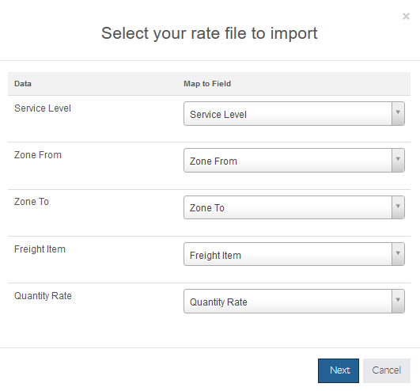Click the arrow on the Freight Item dropdown
Screen dimensions: 420x391
pyautogui.click(x=398, y=254)
